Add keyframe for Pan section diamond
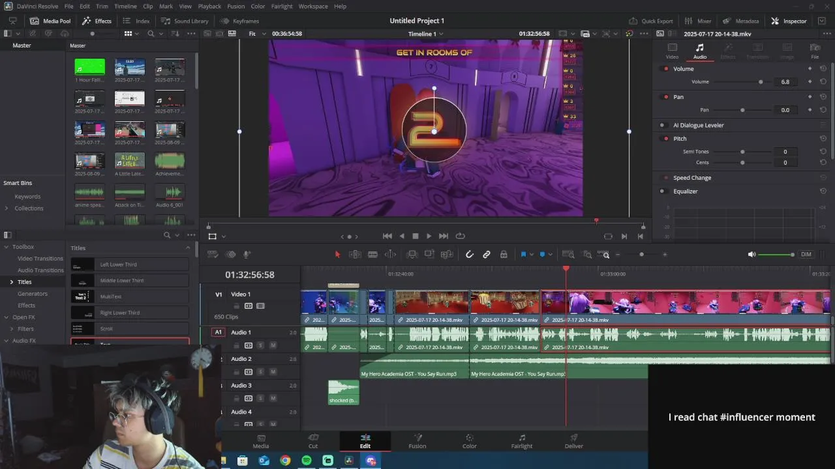The height and width of the screenshot is (469, 835). click(x=810, y=96)
